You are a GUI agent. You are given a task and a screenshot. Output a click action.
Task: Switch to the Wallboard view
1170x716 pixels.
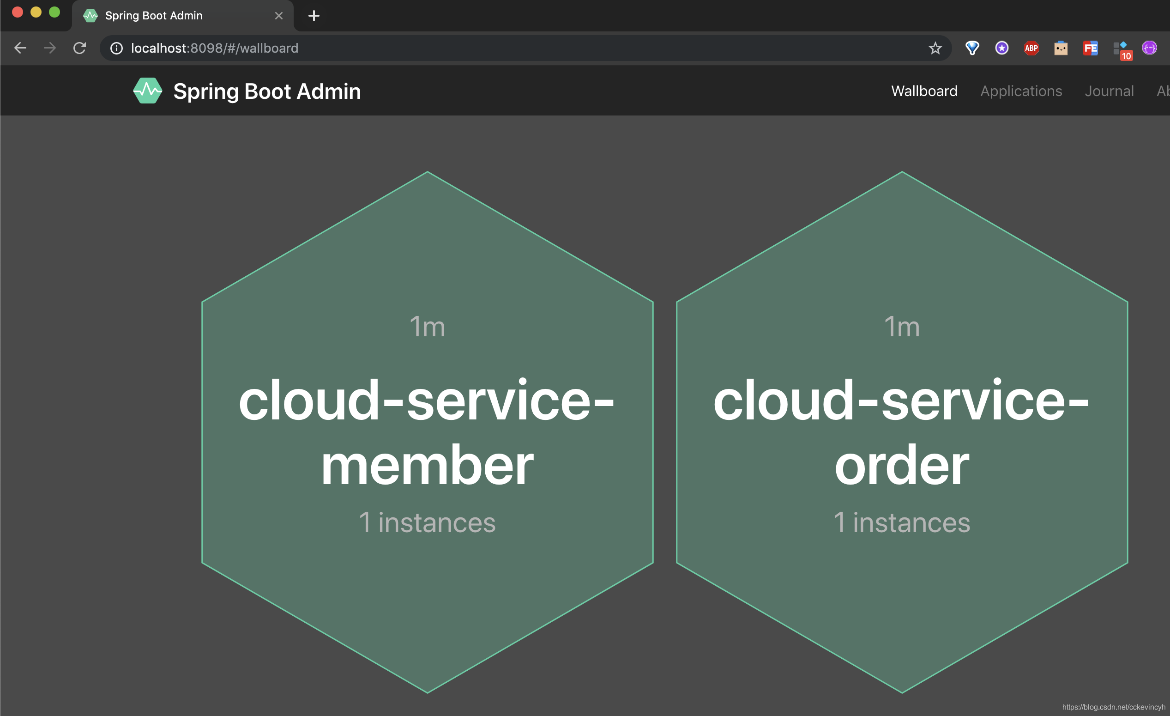point(924,91)
